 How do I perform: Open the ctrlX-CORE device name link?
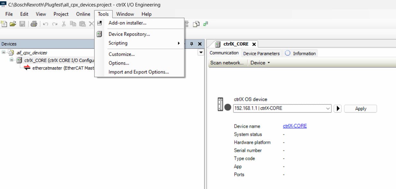[295, 126]
